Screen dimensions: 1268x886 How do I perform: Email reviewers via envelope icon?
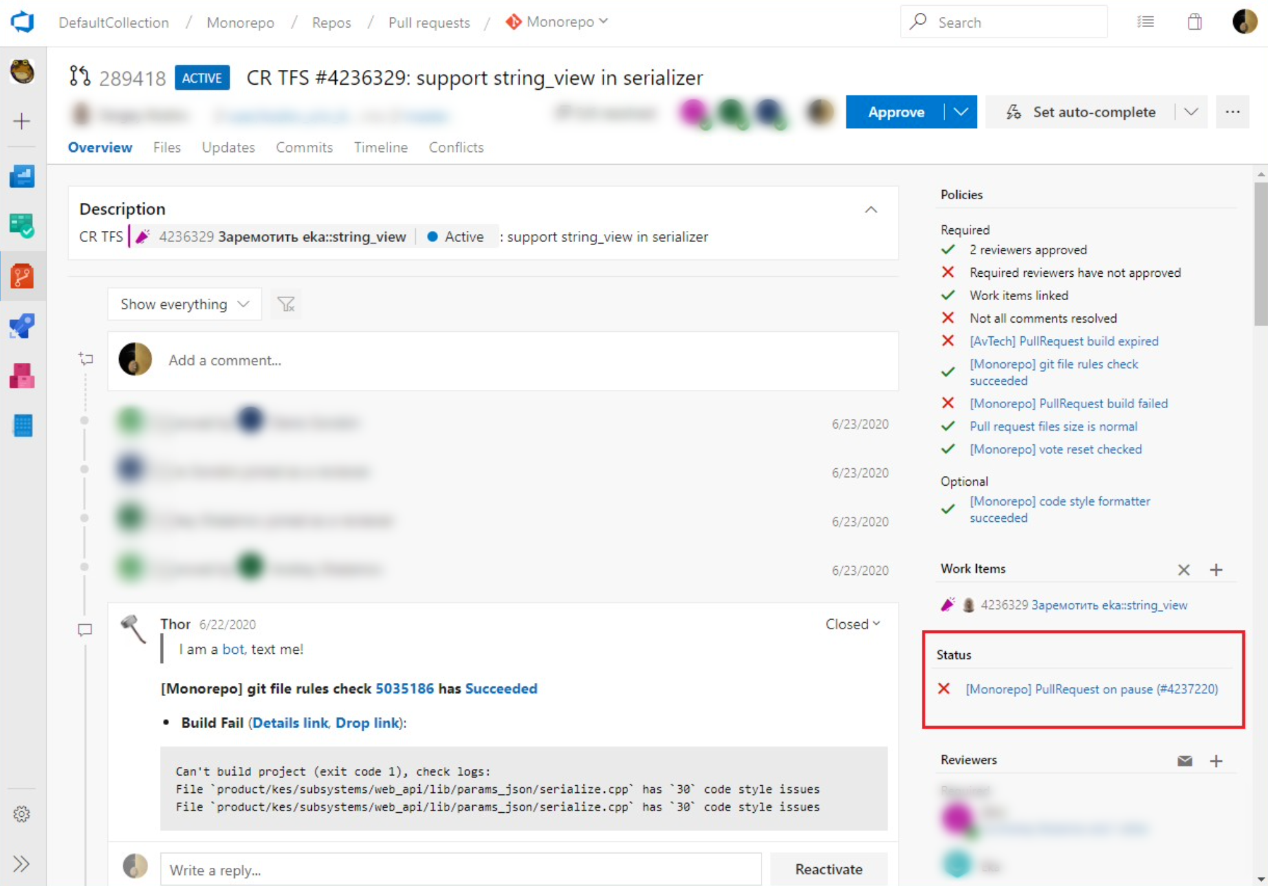pyautogui.click(x=1185, y=761)
